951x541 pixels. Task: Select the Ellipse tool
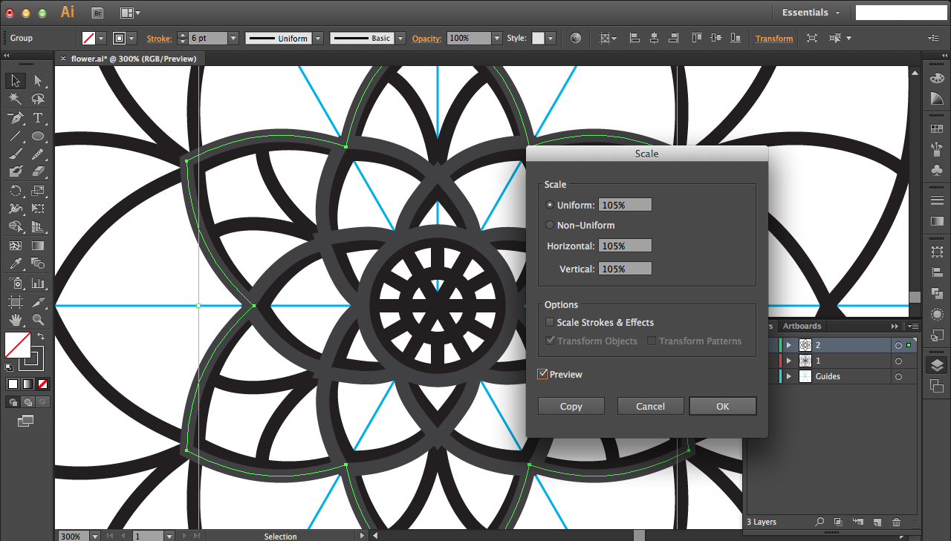[38, 136]
